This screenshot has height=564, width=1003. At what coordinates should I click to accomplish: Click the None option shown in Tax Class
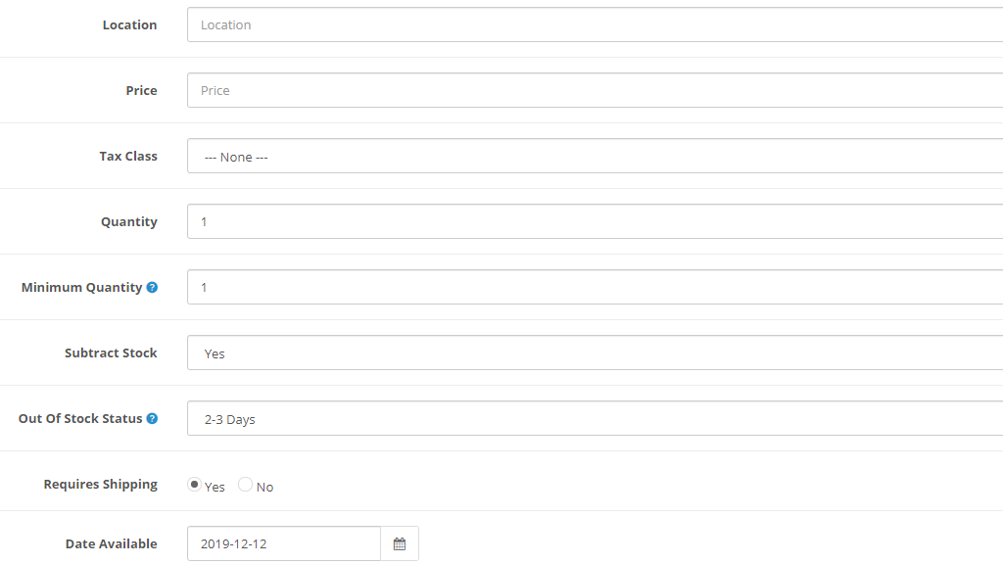(235, 156)
